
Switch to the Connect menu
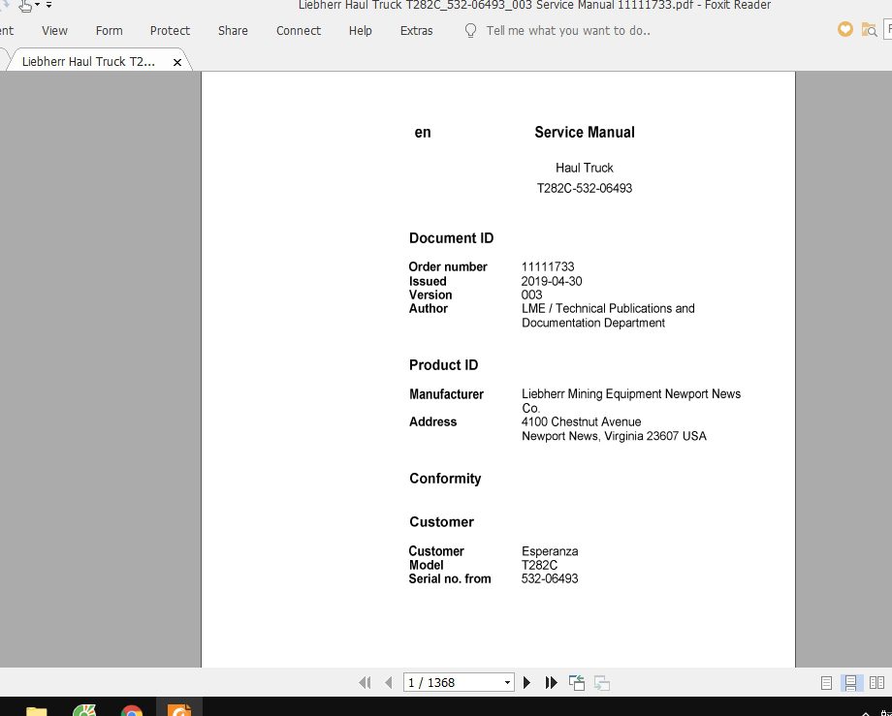pyautogui.click(x=298, y=30)
